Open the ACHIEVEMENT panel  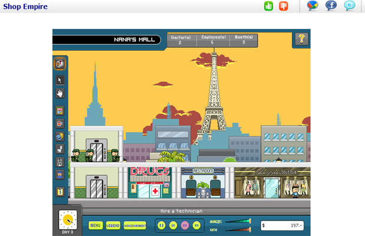pyautogui.click(x=135, y=225)
